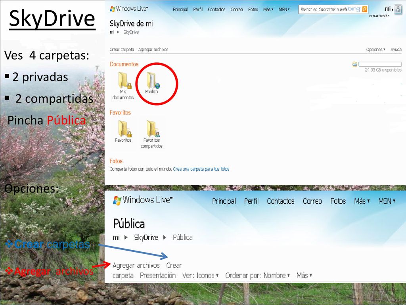The width and height of the screenshot is (406, 305).
Task: Click the Pública breadcrumb at the path end
Action: (x=182, y=237)
